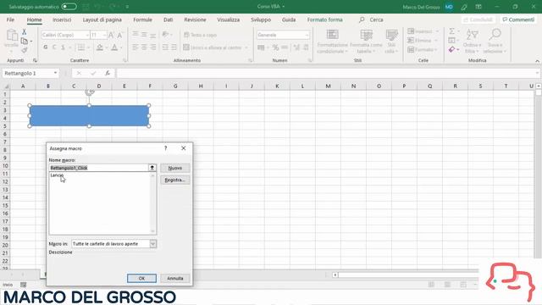Switch to the Formule tab
The height and width of the screenshot is (305, 542).
click(x=142, y=19)
